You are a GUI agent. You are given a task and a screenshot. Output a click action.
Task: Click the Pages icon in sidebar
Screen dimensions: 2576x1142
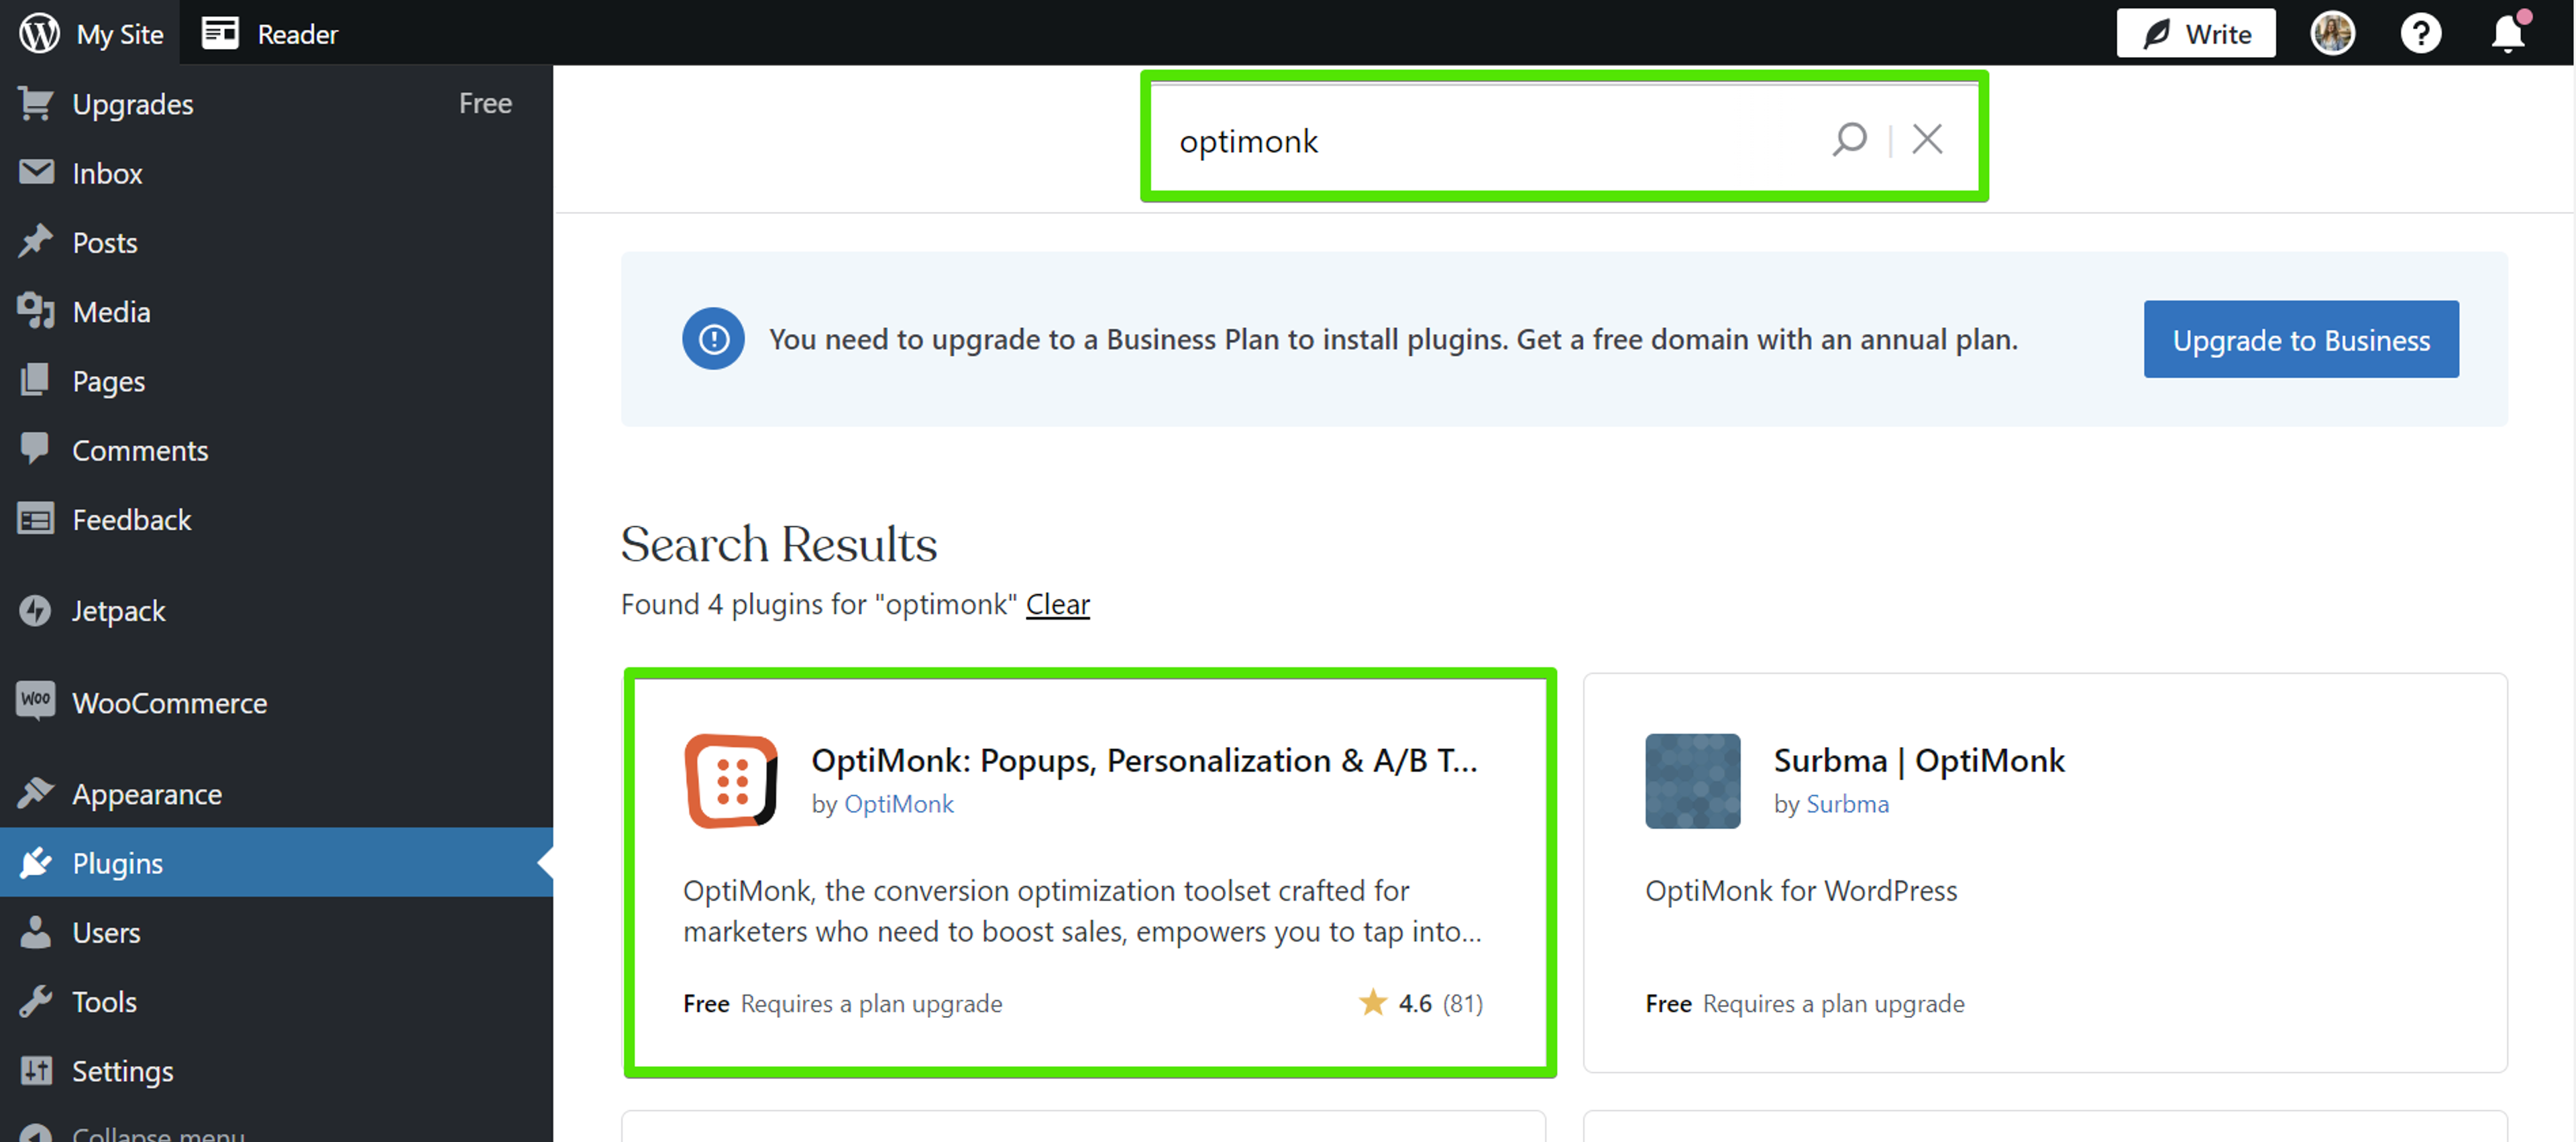36,380
